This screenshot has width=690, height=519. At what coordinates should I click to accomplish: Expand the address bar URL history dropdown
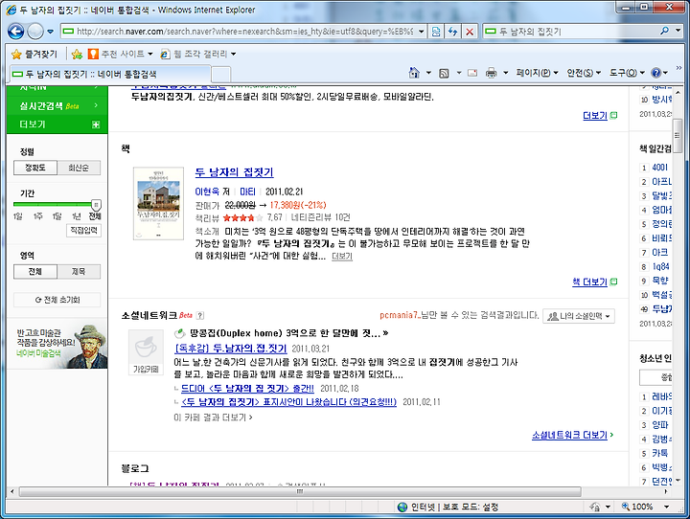pyautogui.click(x=421, y=32)
